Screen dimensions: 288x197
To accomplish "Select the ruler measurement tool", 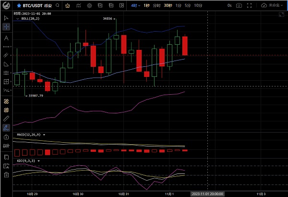I will [x=6, y=118].
